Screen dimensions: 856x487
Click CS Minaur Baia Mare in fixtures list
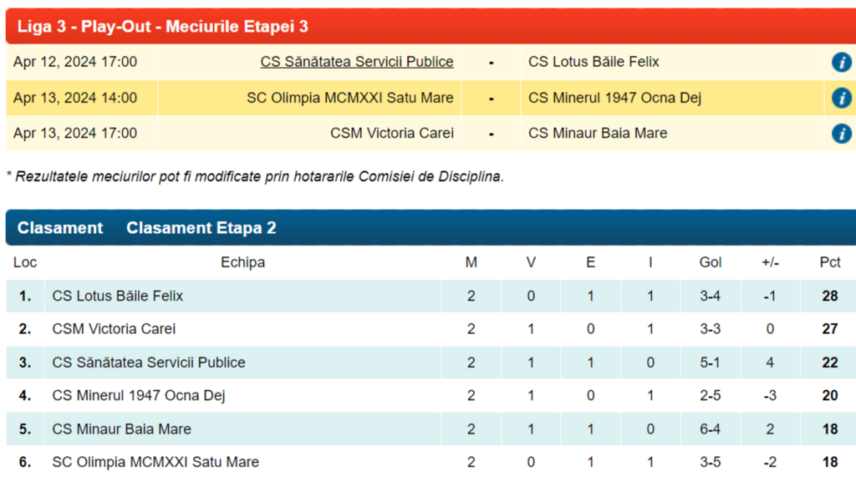(598, 134)
